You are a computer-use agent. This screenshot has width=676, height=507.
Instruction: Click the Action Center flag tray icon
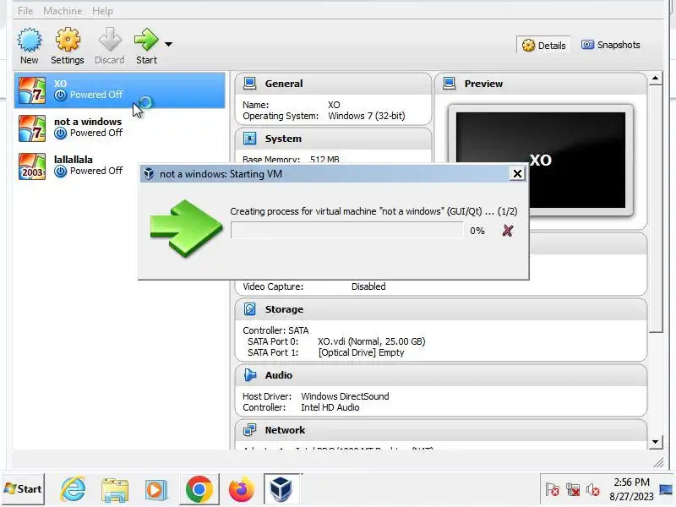(x=552, y=490)
